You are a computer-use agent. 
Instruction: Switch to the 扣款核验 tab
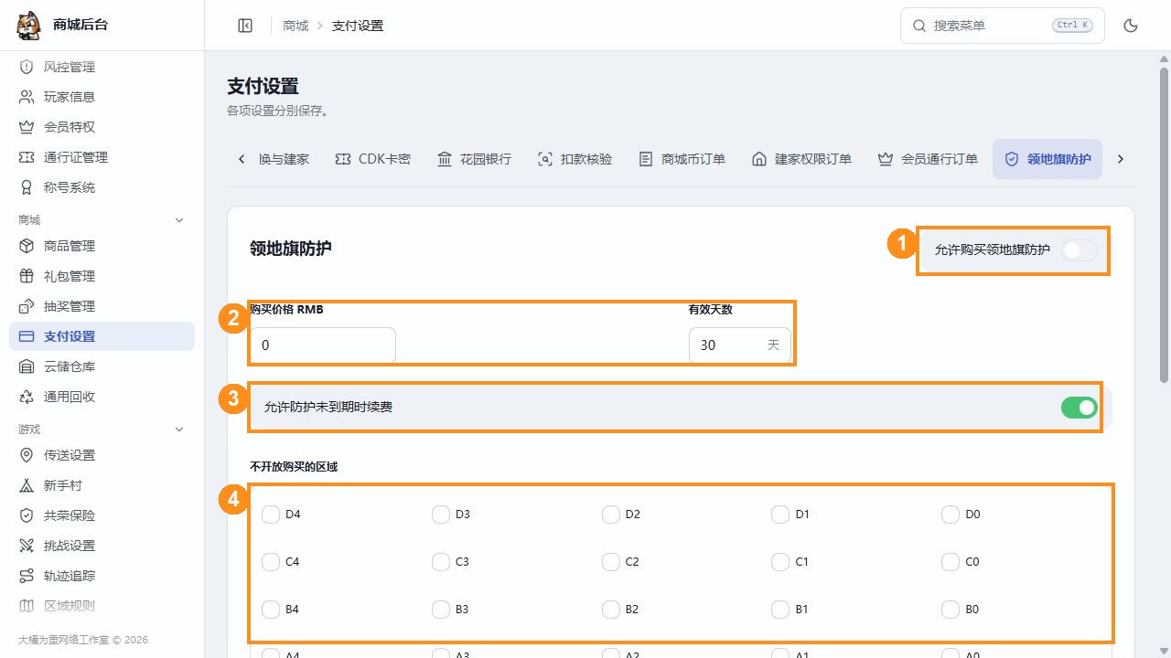point(575,159)
